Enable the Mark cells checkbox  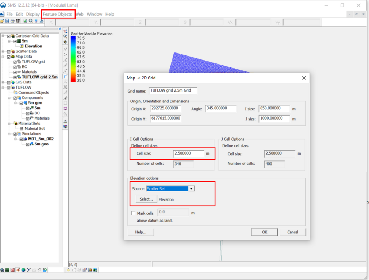pyautogui.click(x=134, y=213)
